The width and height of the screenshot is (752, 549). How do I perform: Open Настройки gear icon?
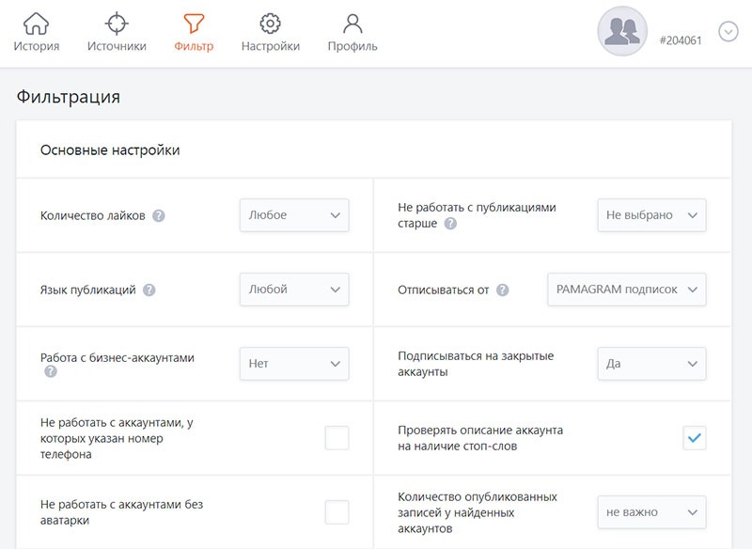click(x=271, y=24)
